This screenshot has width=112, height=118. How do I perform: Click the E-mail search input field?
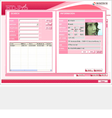pos(29,39)
